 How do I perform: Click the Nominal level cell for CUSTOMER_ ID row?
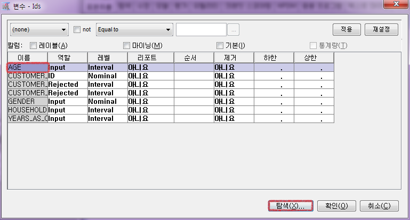click(x=108, y=76)
